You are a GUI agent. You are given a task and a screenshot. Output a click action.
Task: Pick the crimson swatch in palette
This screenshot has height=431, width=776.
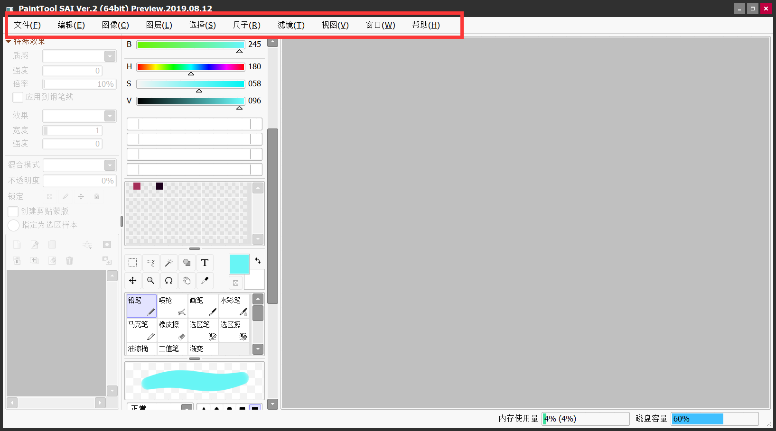tap(137, 186)
